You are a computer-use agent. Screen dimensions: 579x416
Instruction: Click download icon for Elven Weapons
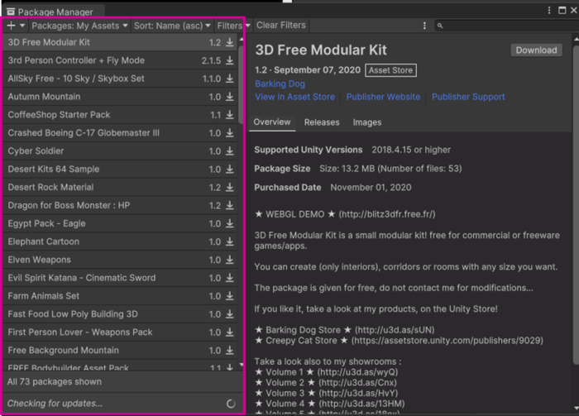(230, 261)
